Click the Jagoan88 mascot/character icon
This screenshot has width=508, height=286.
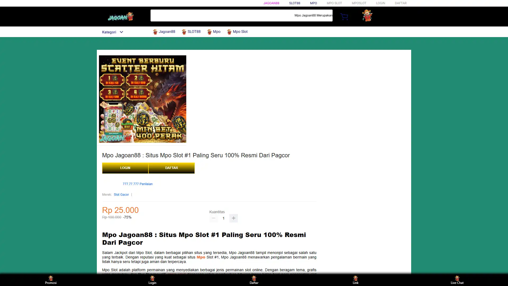click(x=367, y=16)
